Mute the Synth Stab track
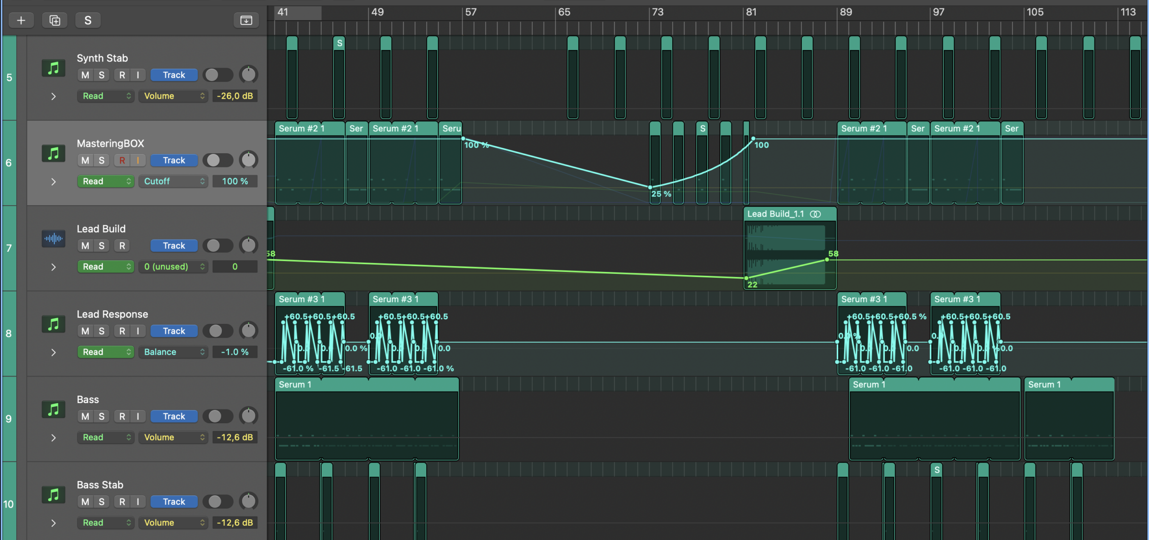This screenshot has width=1149, height=540. tap(85, 75)
